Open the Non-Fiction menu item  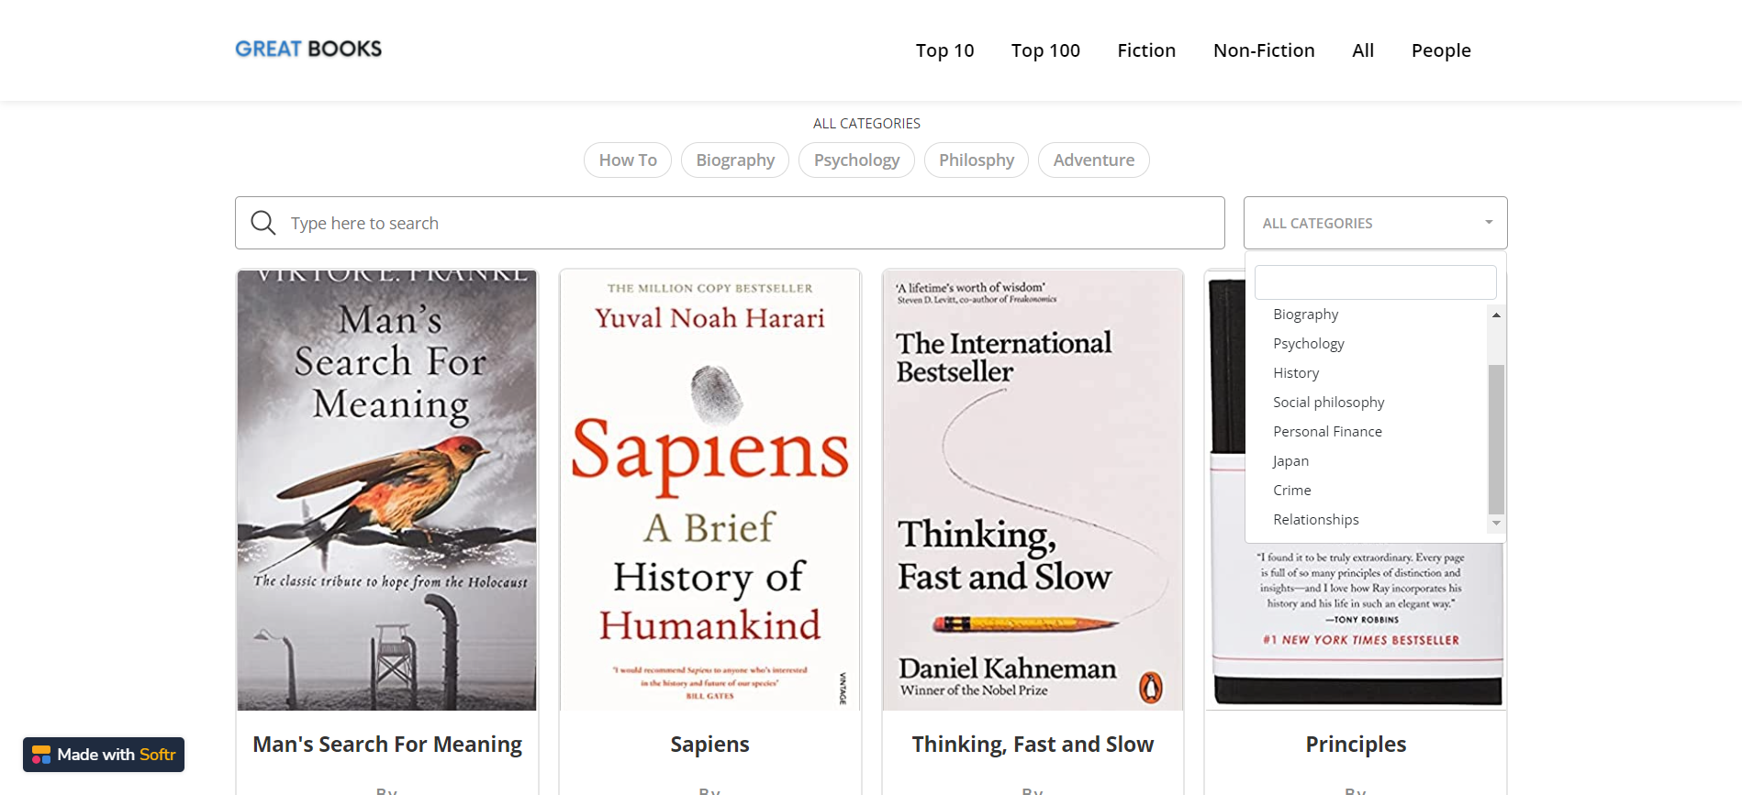click(1264, 50)
